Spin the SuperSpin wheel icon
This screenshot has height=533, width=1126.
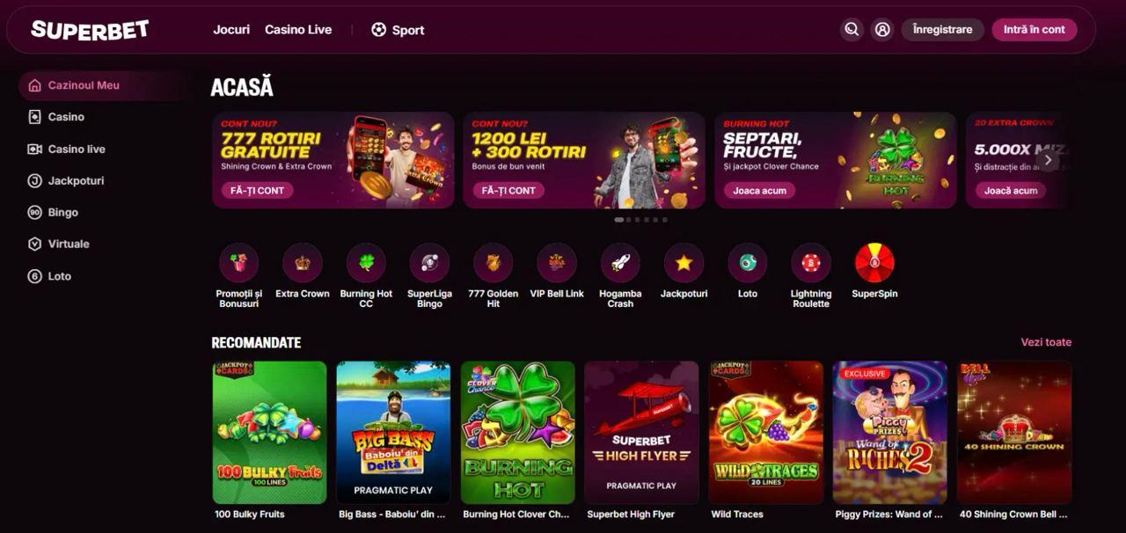[x=874, y=262]
